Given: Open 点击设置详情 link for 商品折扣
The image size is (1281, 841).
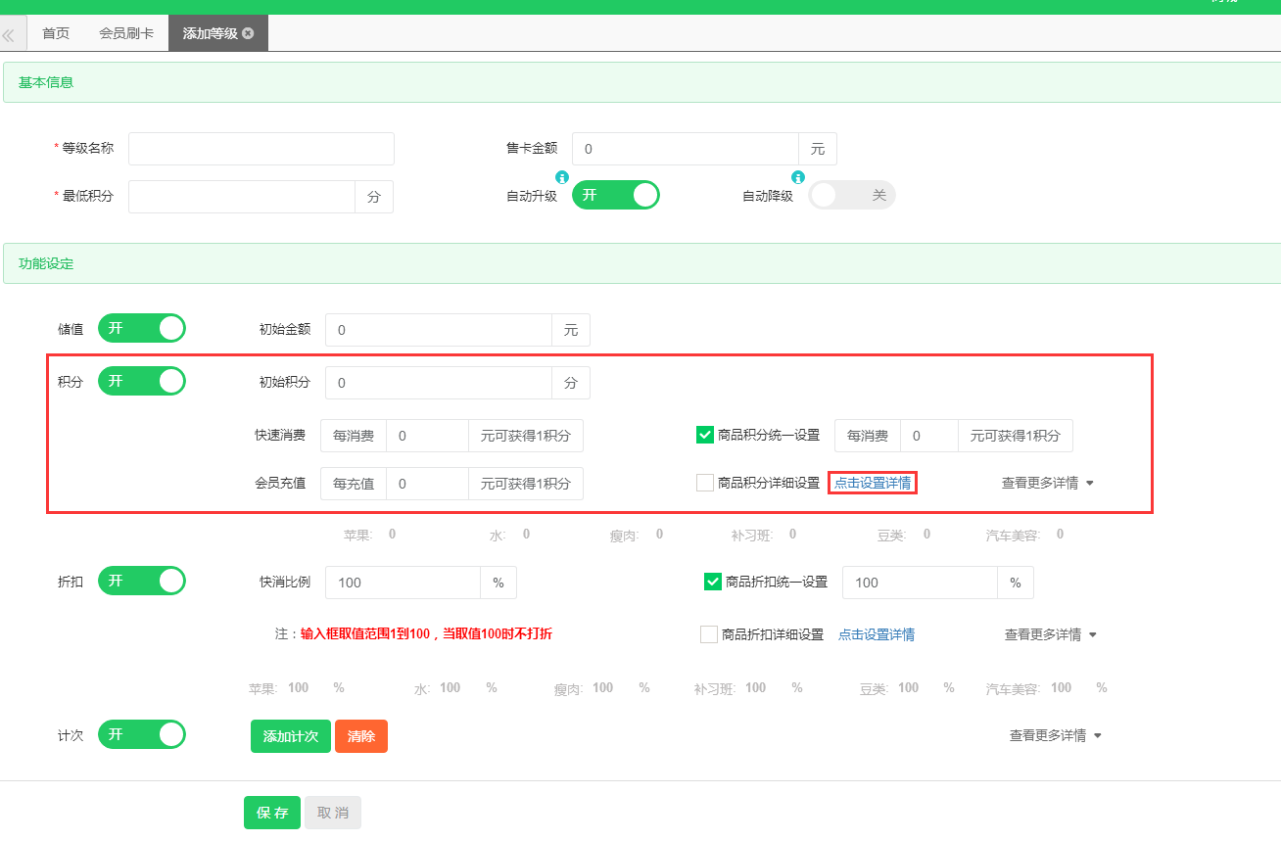Looking at the screenshot, I should (877, 634).
